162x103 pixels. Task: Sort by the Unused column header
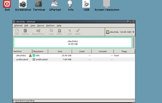tap(102, 51)
